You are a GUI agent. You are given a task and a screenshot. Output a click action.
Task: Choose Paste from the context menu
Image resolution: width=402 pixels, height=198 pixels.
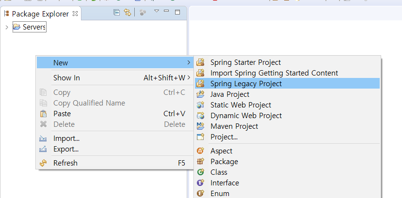115,114
